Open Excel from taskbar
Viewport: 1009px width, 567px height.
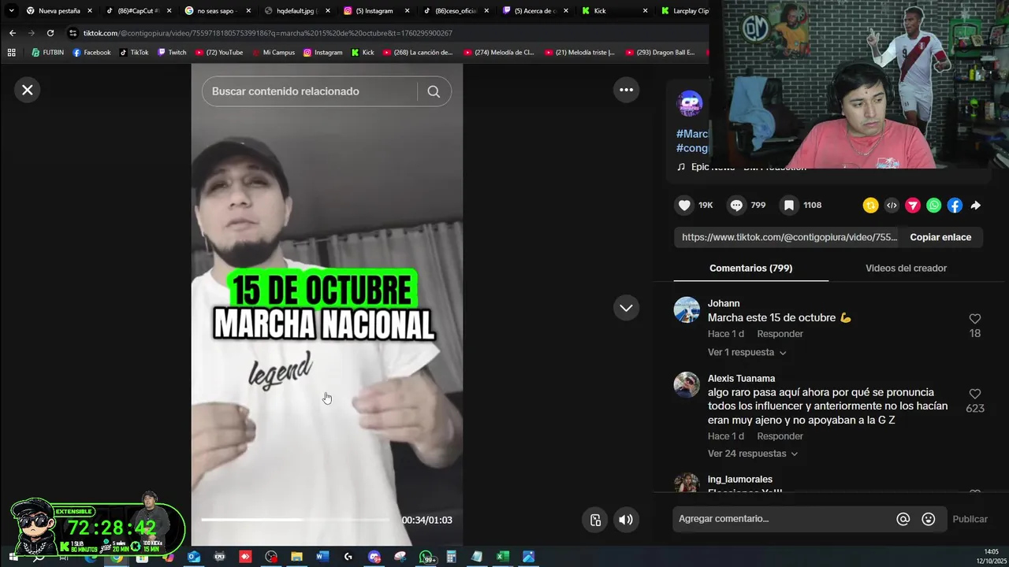(502, 557)
